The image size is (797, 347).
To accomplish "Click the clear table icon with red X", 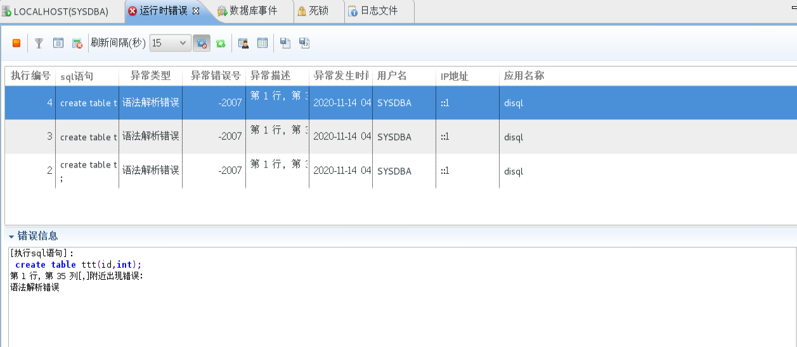I will tap(77, 43).
